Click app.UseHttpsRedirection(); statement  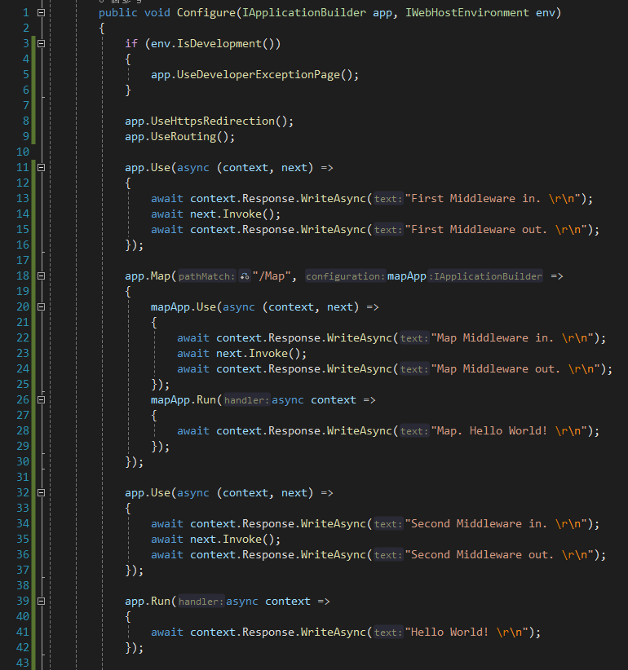pos(210,121)
